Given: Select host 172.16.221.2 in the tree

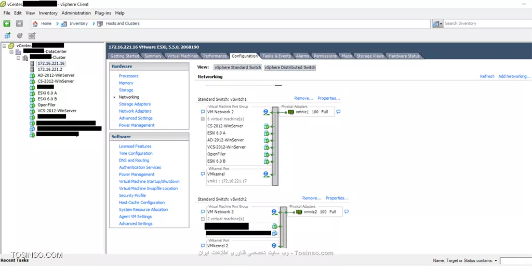Looking at the screenshot, I should 50,69.
